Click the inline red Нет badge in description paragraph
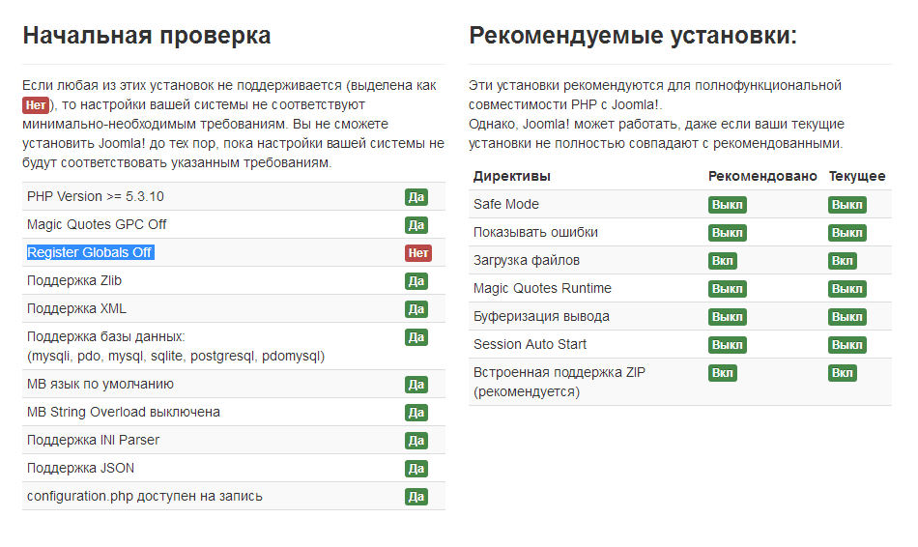Screen dimensions: 918x547 click(36, 104)
